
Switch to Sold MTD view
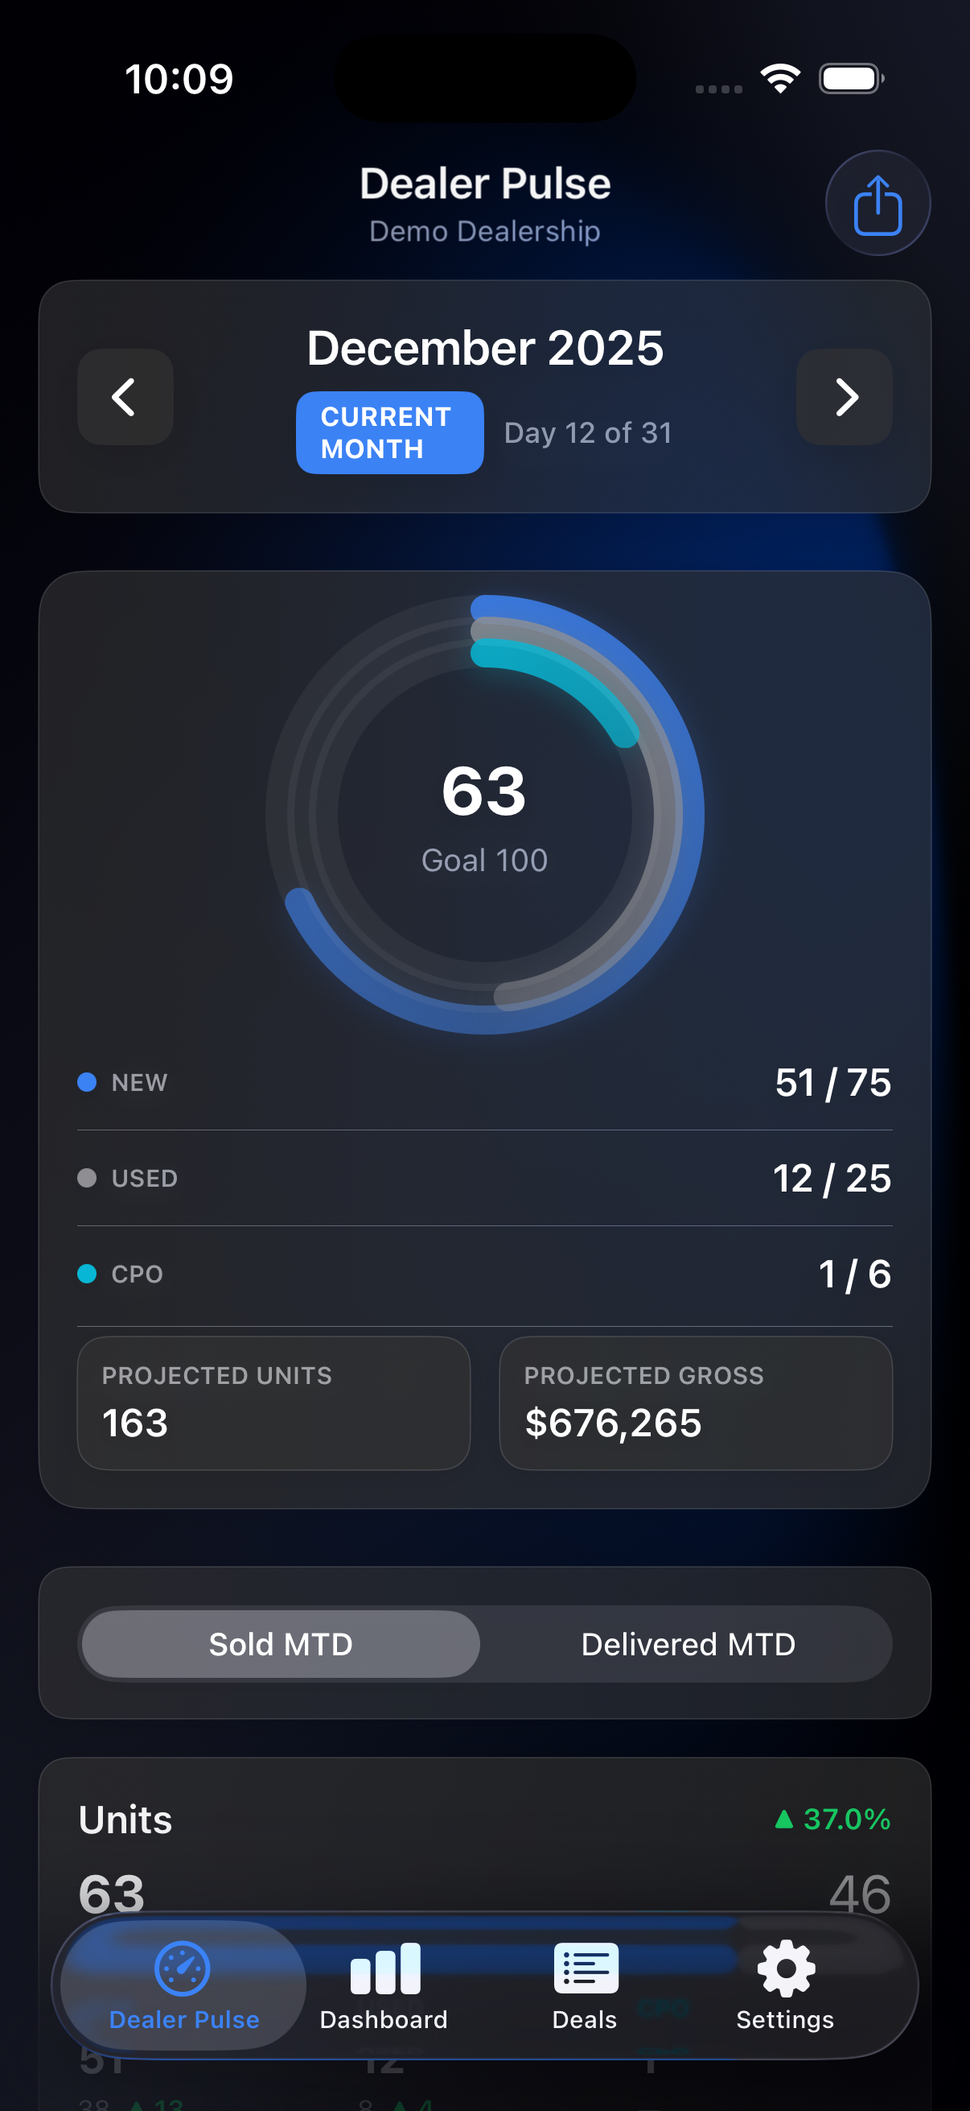pos(279,1644)
